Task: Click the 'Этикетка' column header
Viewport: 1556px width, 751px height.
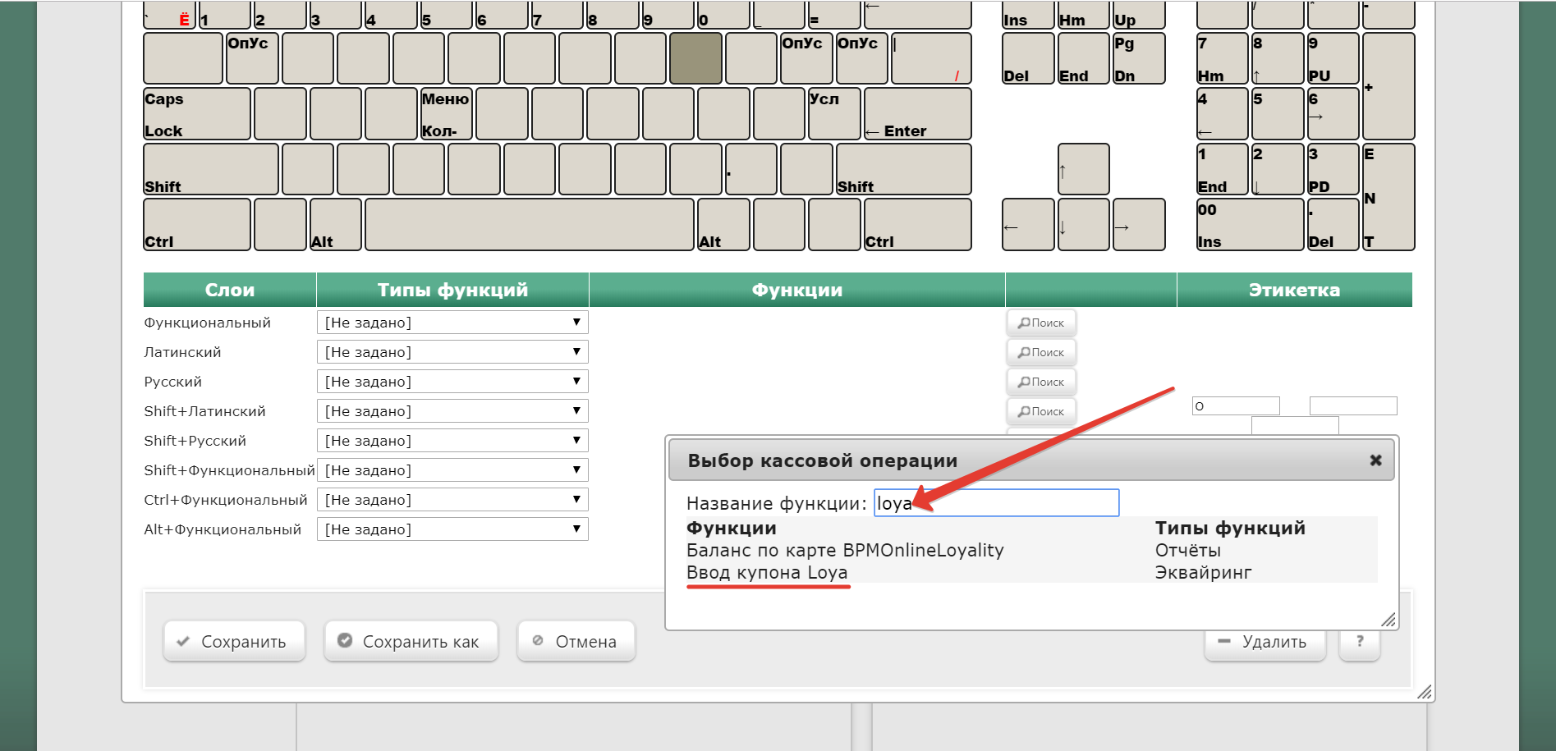Action: (x=1295, y=290)
